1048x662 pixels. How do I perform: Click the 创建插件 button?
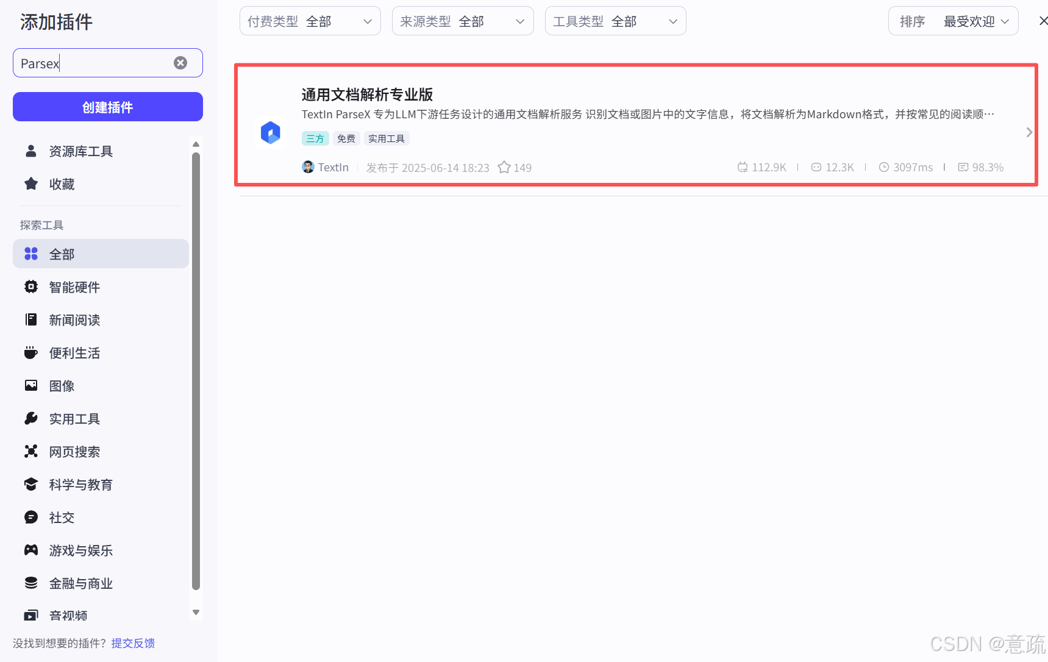108,107
